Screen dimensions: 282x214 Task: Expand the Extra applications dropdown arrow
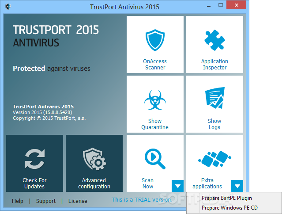coord(237,186)
